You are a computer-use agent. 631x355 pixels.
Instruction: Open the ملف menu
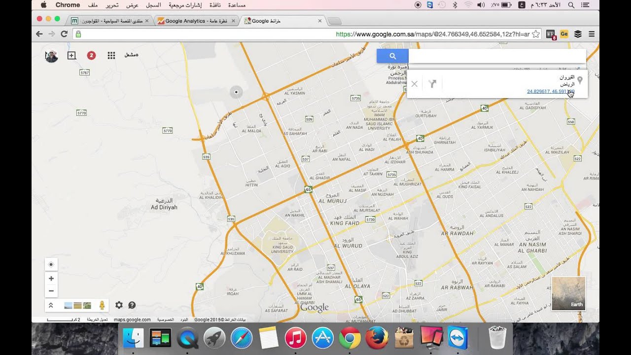pos(92,5)
